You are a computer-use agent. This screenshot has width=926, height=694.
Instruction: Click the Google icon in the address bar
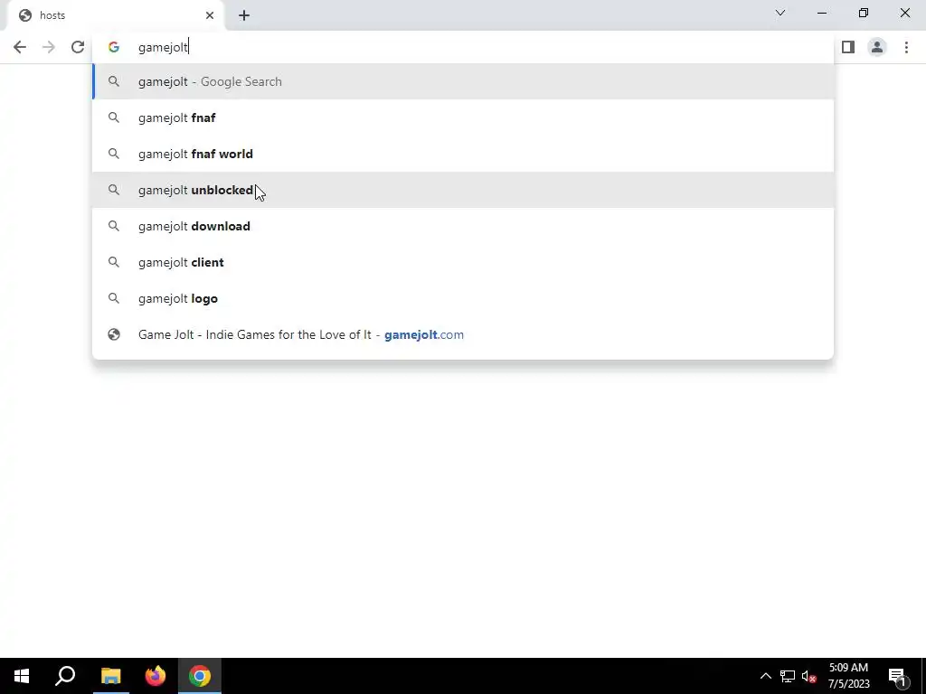[113, 47]
